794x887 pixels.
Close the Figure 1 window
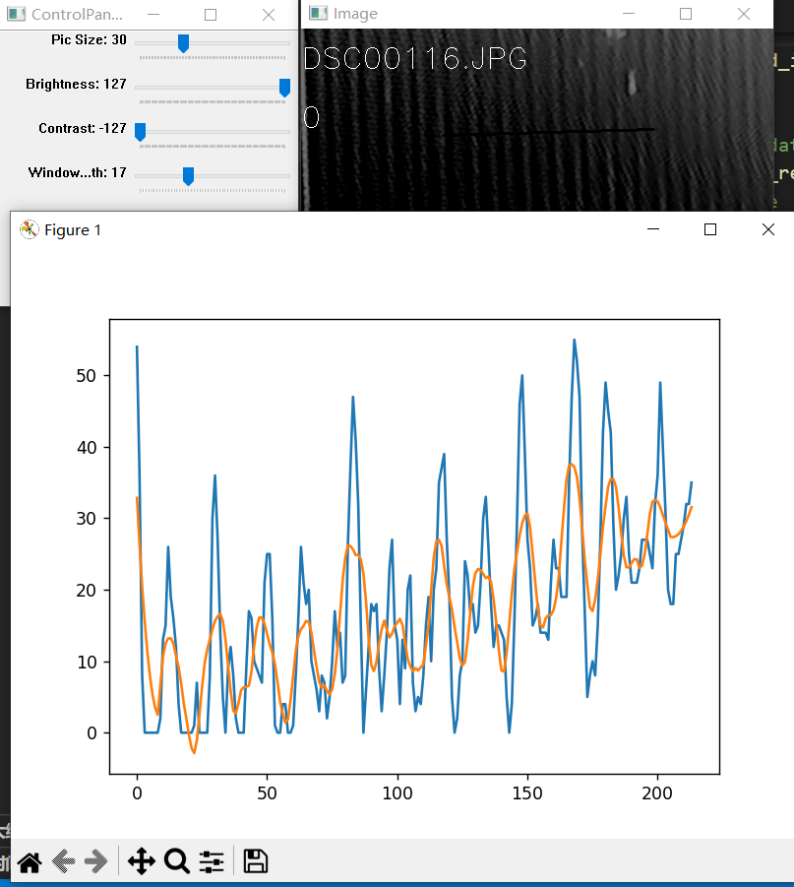768,229
